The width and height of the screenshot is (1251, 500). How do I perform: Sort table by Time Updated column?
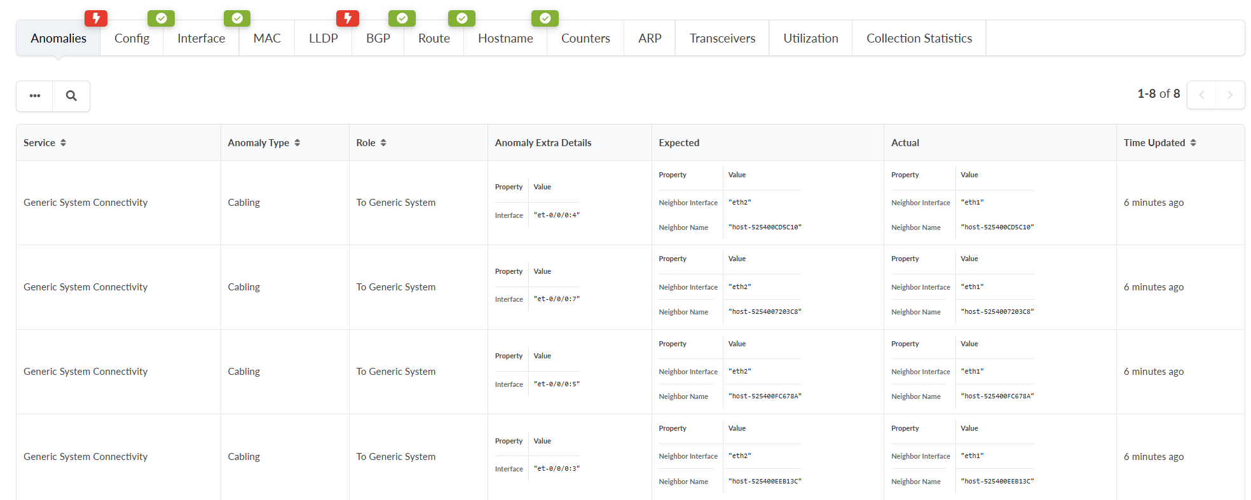(x=1193, y=143)
